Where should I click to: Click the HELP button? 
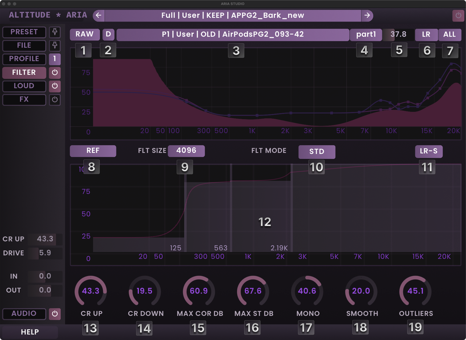[x=30, y=332]
